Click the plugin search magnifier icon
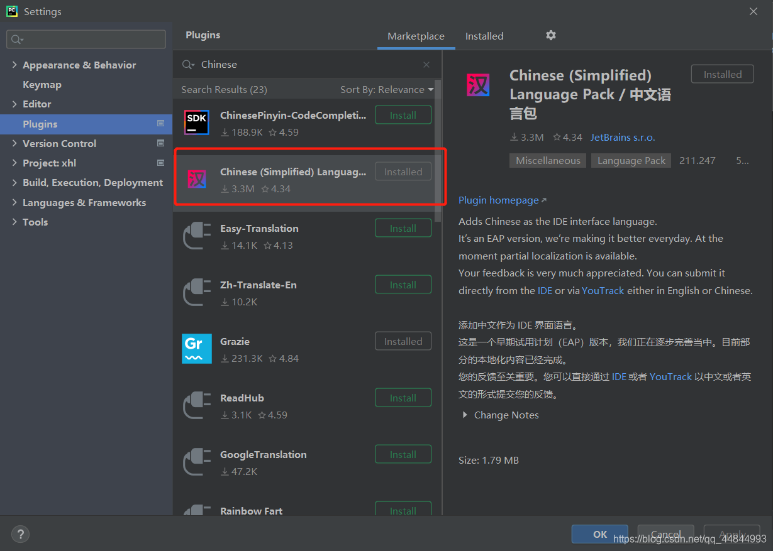The image size is (773, 551). [x=187, y=65]
